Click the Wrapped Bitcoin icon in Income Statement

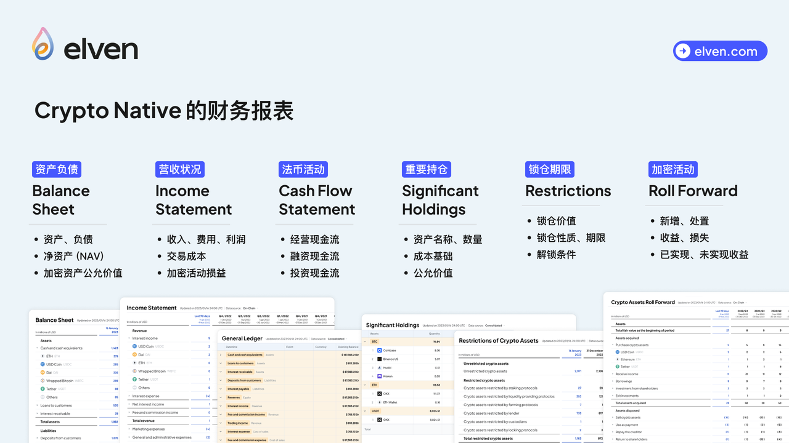(134, 371)
